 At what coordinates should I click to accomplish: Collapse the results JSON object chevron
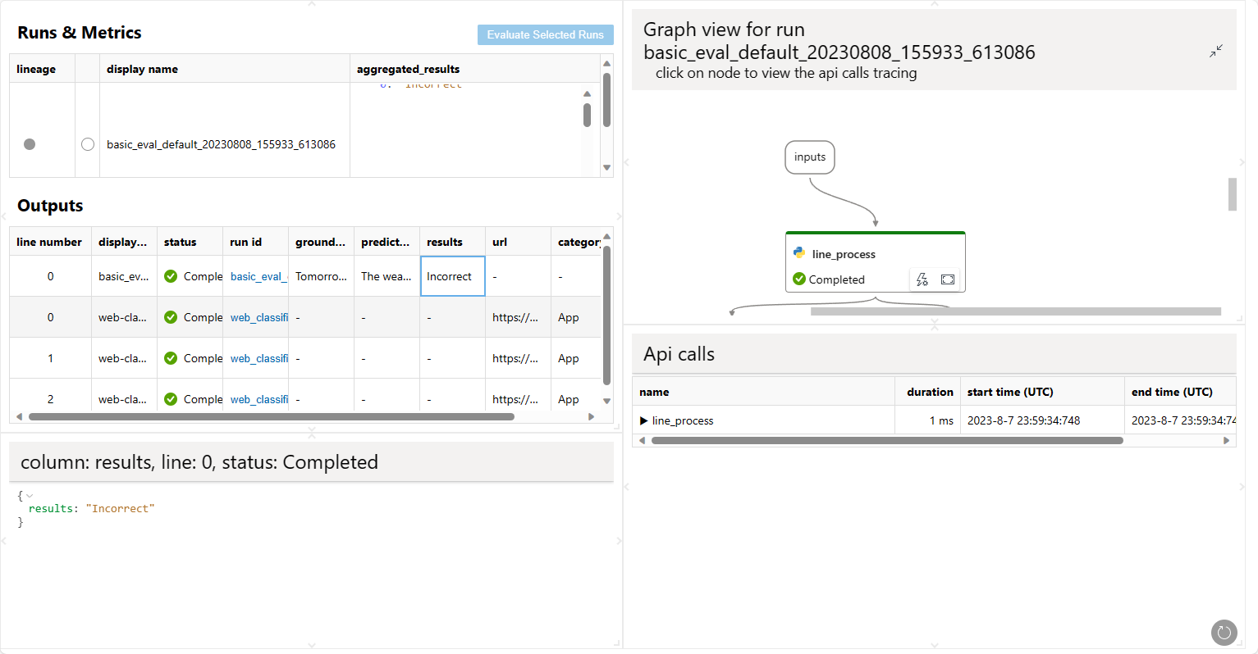(x=30, y=496)
